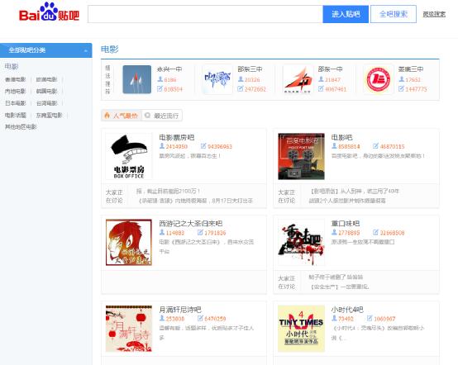Screen dimensions: 458x365
Task: Select 香港电影 category
Action: click(15, 79)
